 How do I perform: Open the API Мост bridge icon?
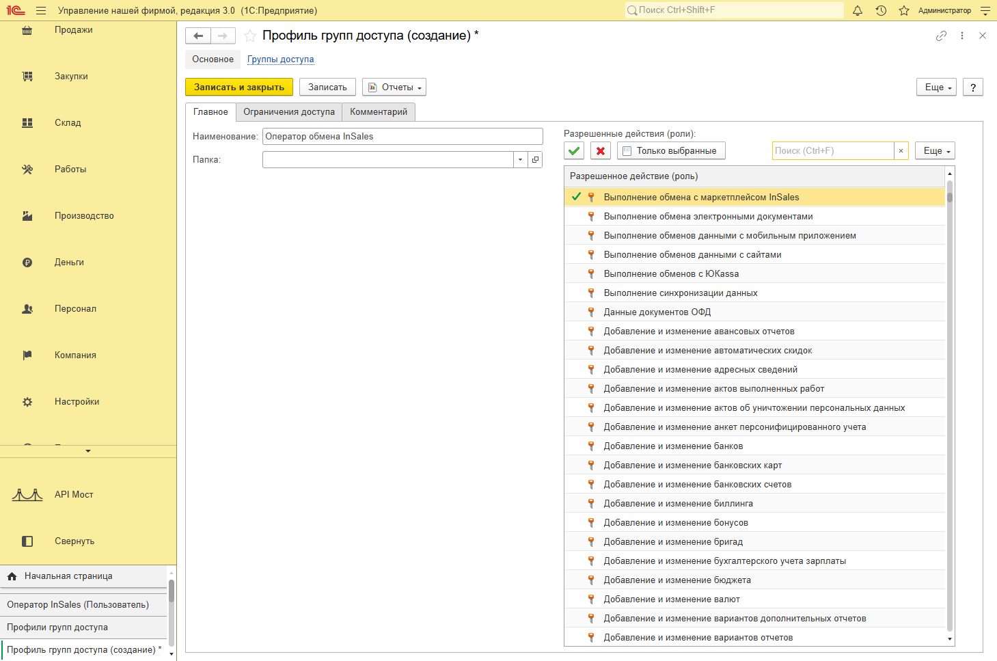tap(27, 495)
